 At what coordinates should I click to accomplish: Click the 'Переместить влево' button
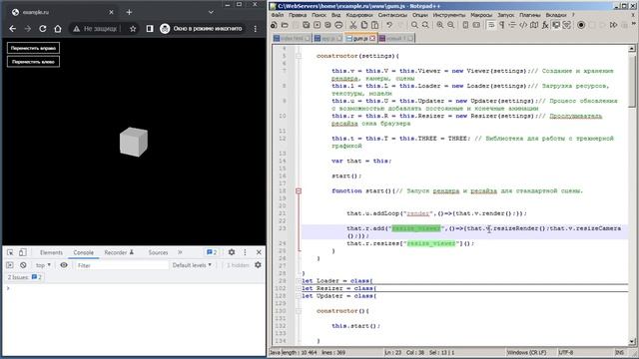coord(33,62)
